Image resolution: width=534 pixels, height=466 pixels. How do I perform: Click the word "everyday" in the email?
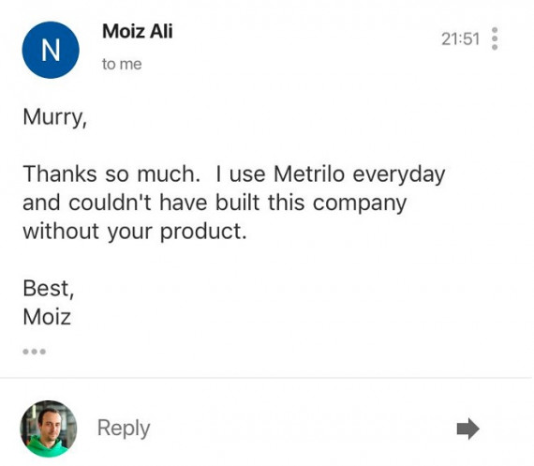click(x=399, y=175)
